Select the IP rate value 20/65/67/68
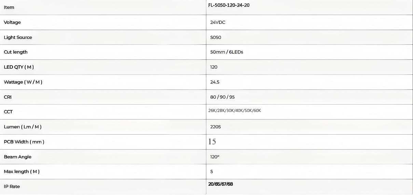The width and height of the screenshot is (413, 195). tap(220, 184)
